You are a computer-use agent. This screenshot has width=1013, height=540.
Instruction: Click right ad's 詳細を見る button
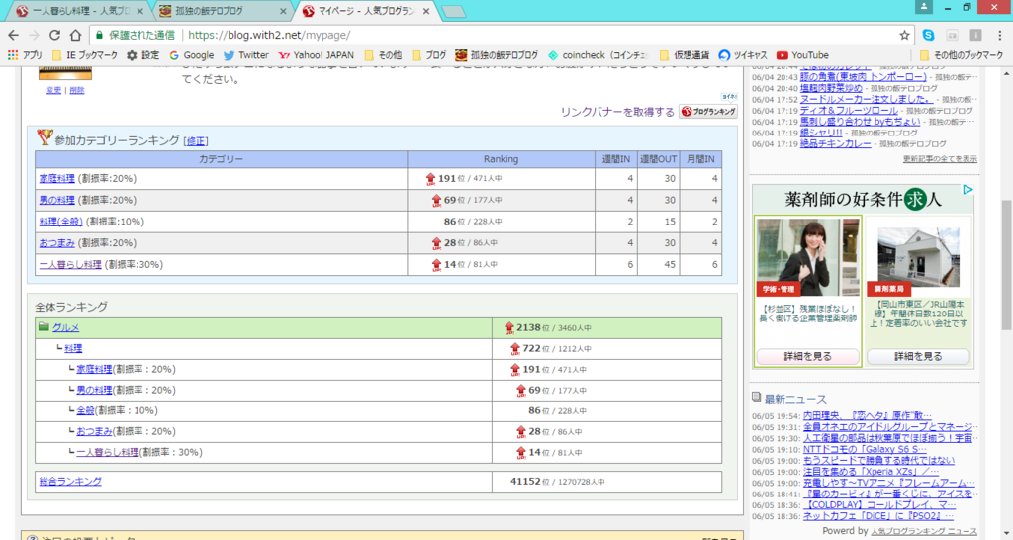pos(918,356)
